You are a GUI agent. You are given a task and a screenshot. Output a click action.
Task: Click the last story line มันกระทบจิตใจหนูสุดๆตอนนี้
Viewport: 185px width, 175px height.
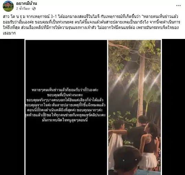65,120
